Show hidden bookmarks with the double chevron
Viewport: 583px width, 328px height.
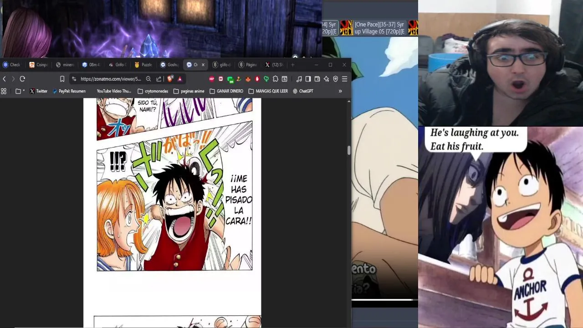point(340,91)
